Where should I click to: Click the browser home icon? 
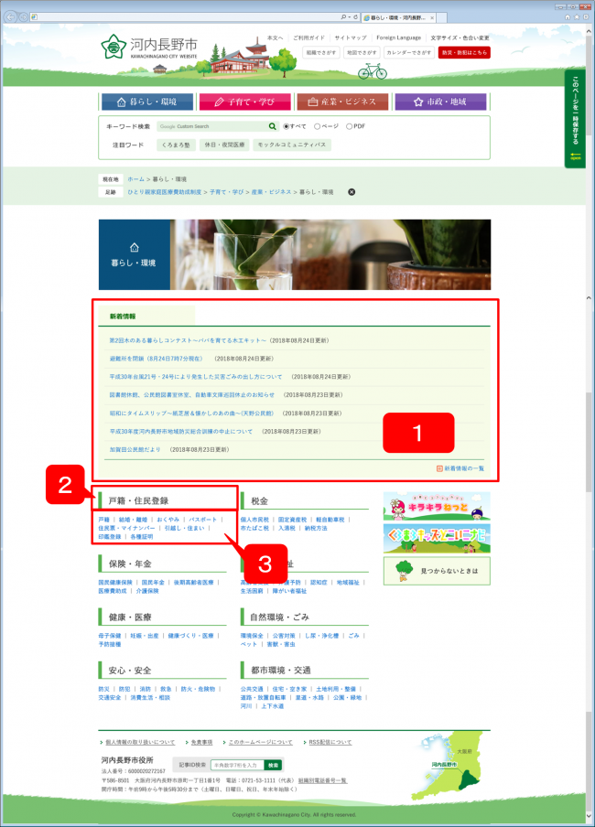pos(568,16)
